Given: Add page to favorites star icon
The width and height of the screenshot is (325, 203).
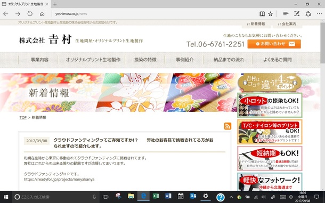Looking at the screenshot, I should [271, 14].
